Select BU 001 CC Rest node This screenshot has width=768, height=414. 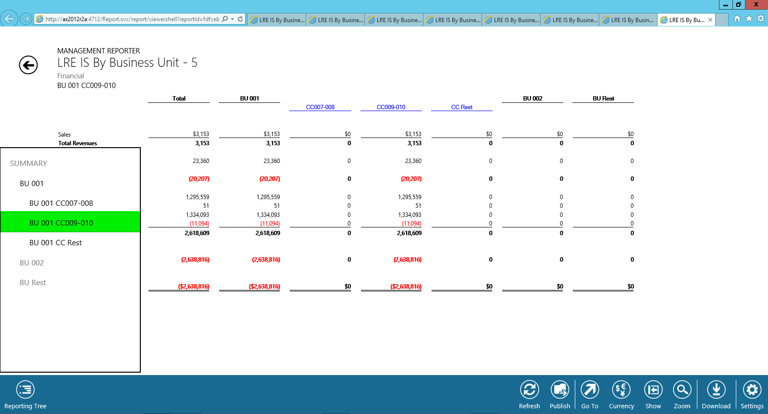point(55,243)
